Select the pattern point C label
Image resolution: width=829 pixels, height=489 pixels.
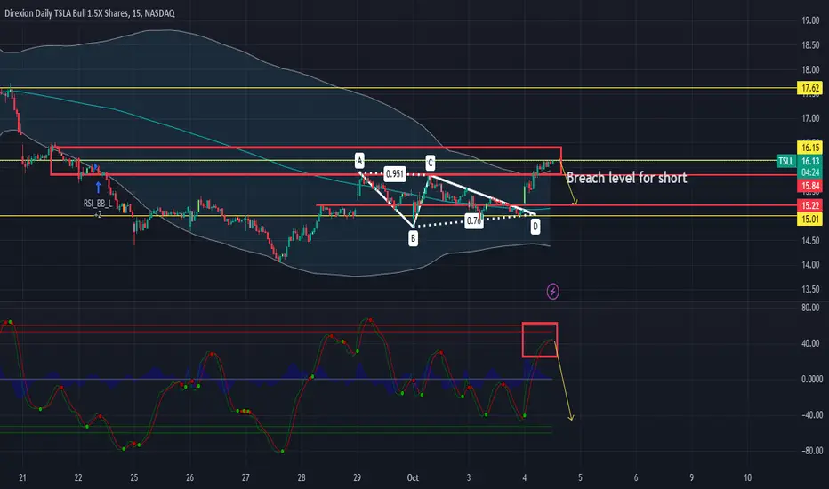(x=430, y=163)
